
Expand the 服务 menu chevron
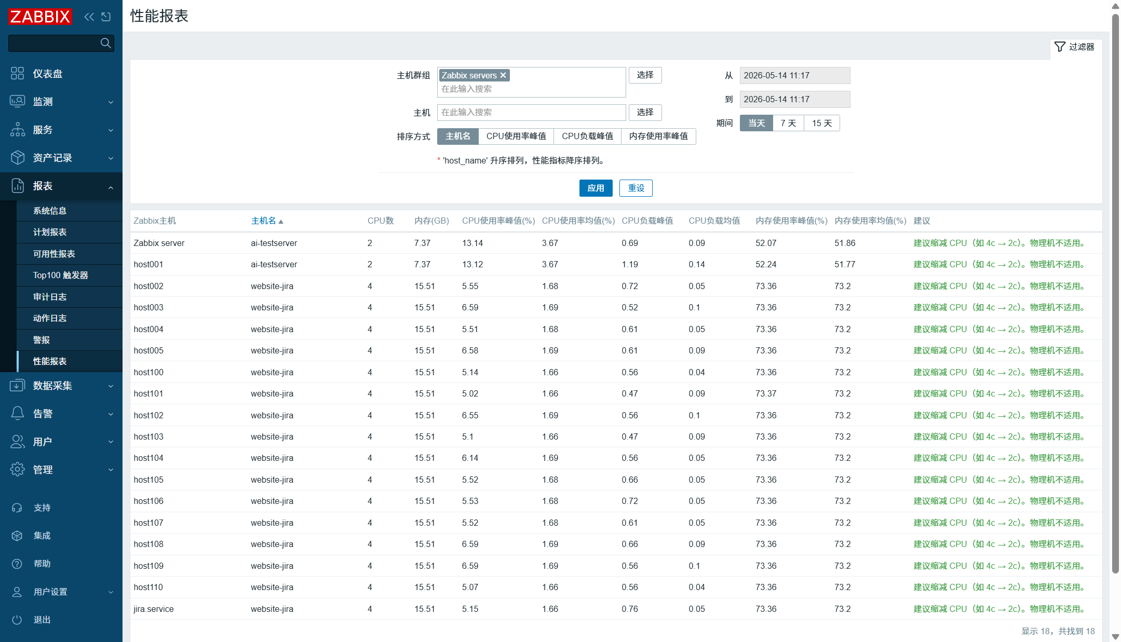[111, 130]
